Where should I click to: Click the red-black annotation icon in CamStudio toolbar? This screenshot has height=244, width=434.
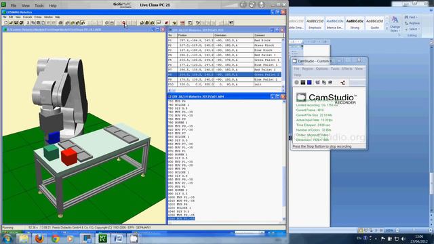pyautogui.click(x=342, y=82)
